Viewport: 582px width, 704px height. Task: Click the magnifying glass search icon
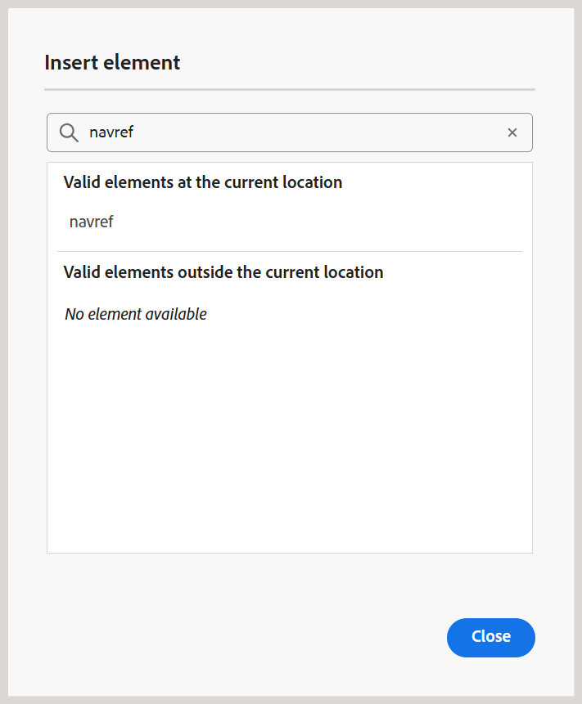point(69,133)
